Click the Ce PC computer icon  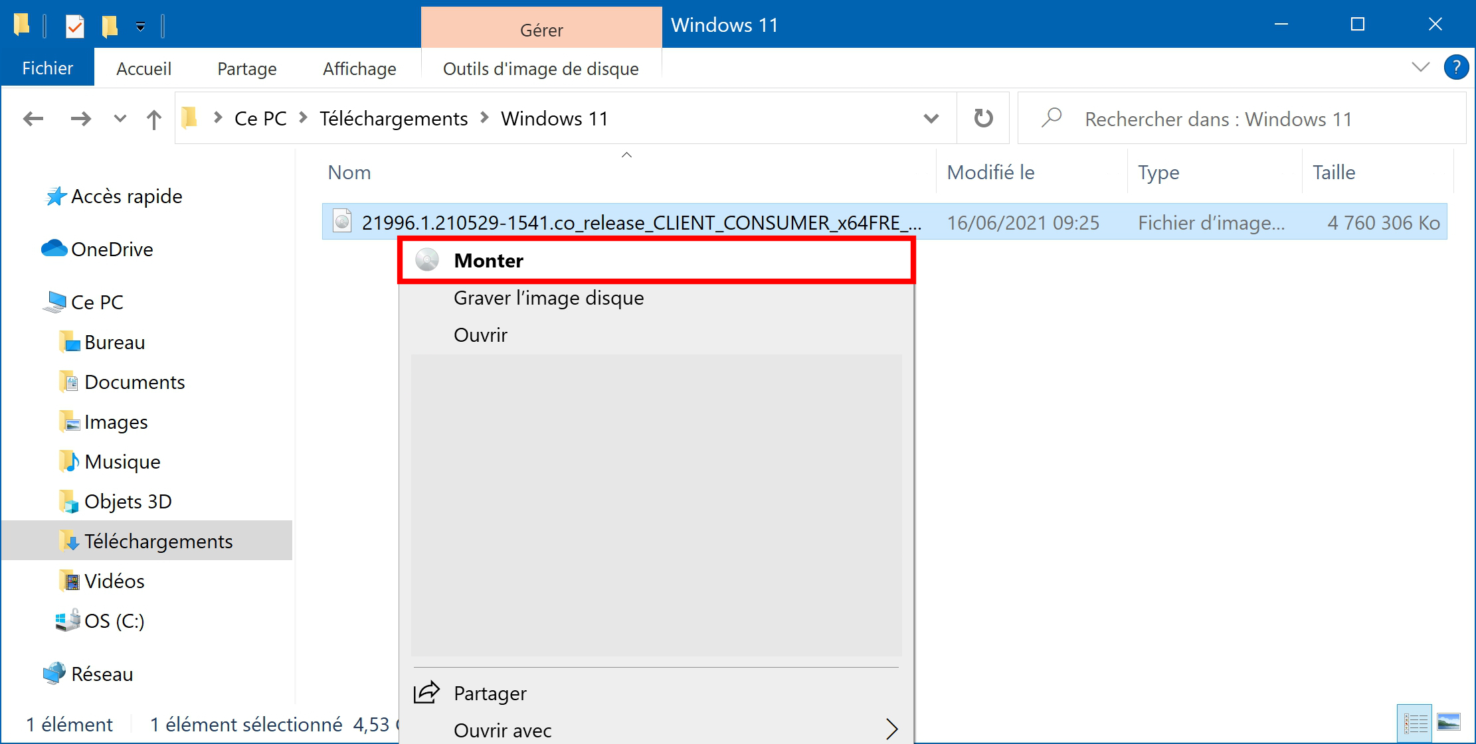54,302
